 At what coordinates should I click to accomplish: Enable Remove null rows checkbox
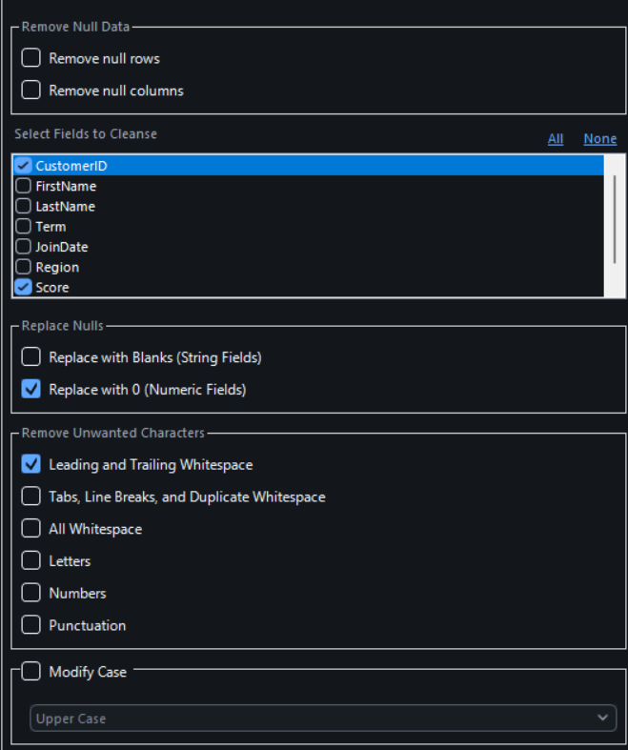click(31, 58)
